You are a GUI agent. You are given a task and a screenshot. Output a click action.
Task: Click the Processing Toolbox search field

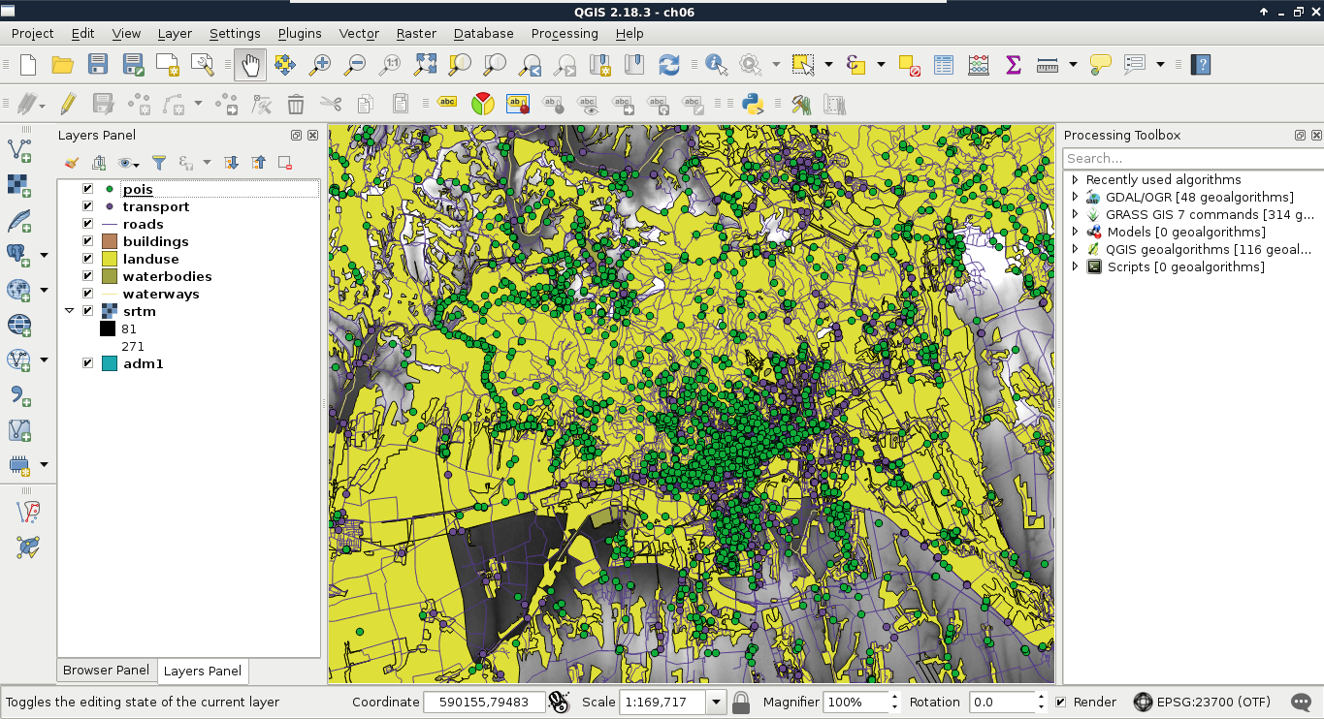[1191, 158]
